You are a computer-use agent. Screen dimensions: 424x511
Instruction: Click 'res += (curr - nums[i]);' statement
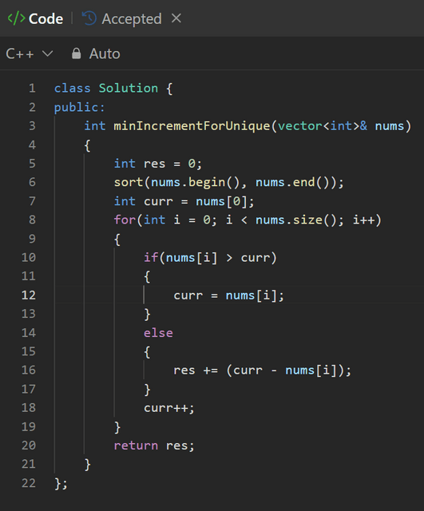coord(263,370)
